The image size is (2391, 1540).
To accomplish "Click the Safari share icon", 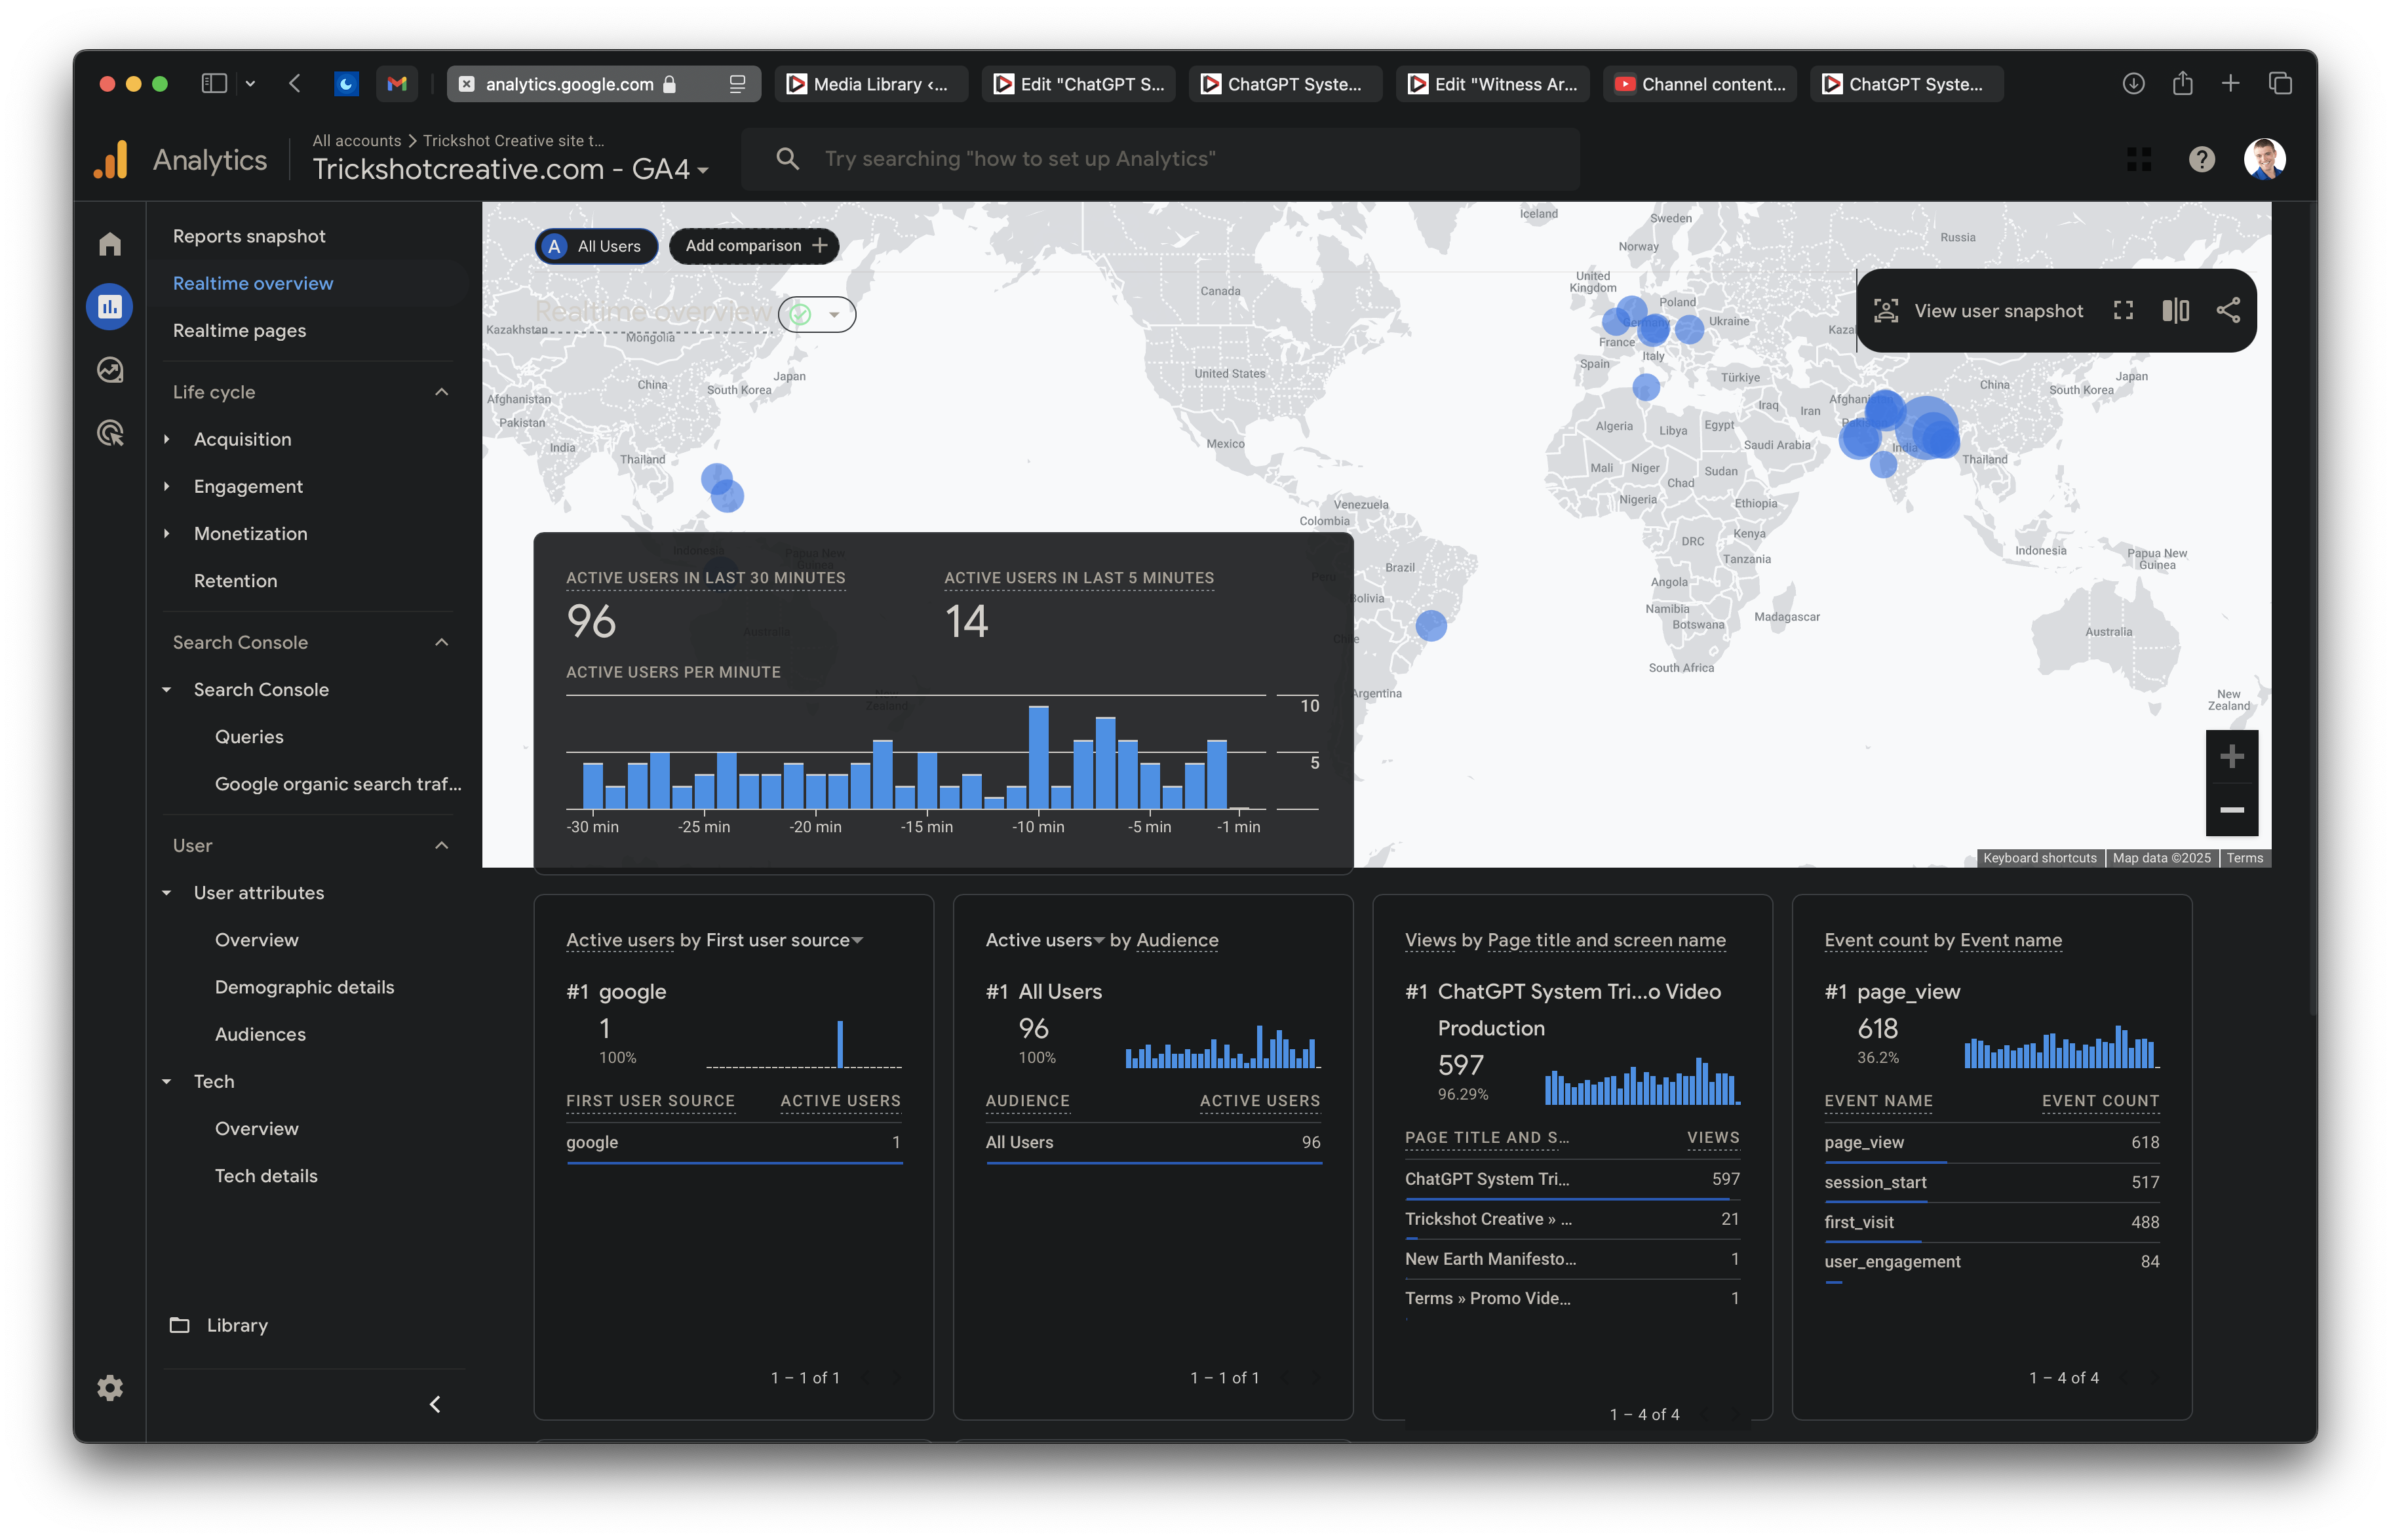I will [x=2183, y=84].
